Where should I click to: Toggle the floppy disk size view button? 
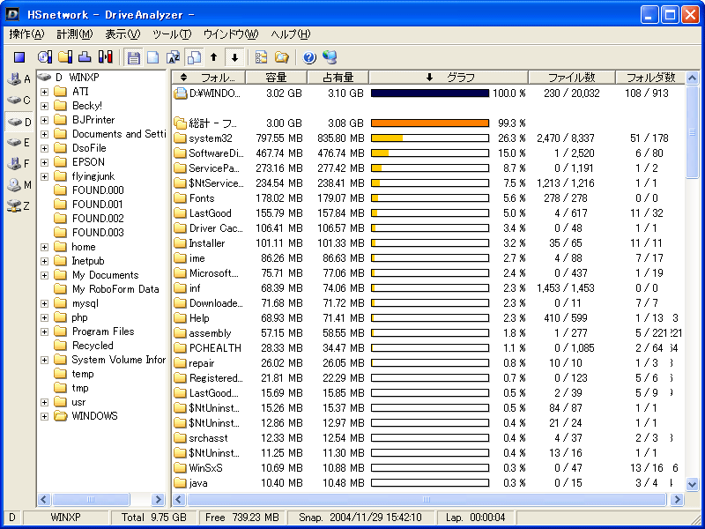pyautogui.click(x=133, y=57)
